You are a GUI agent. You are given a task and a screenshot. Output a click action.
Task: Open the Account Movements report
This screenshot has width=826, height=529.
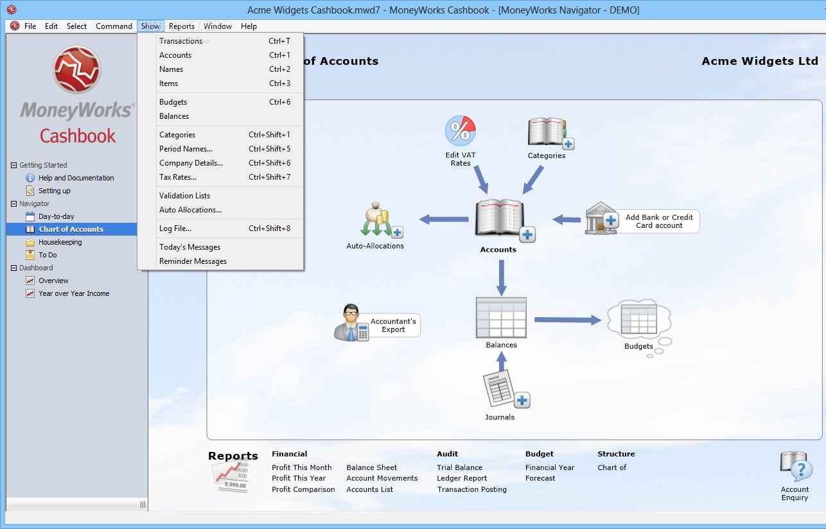pyautogui.click(x=382, y=478)
